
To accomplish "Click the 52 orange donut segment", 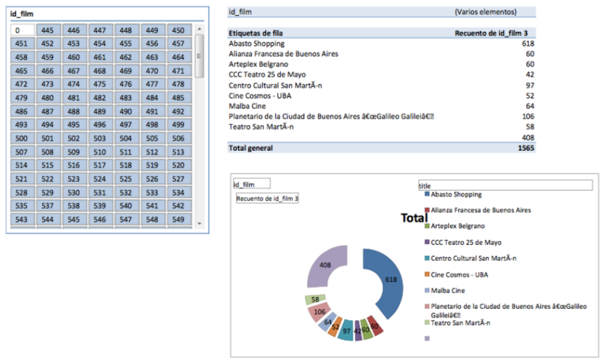I will pos(335,327).
